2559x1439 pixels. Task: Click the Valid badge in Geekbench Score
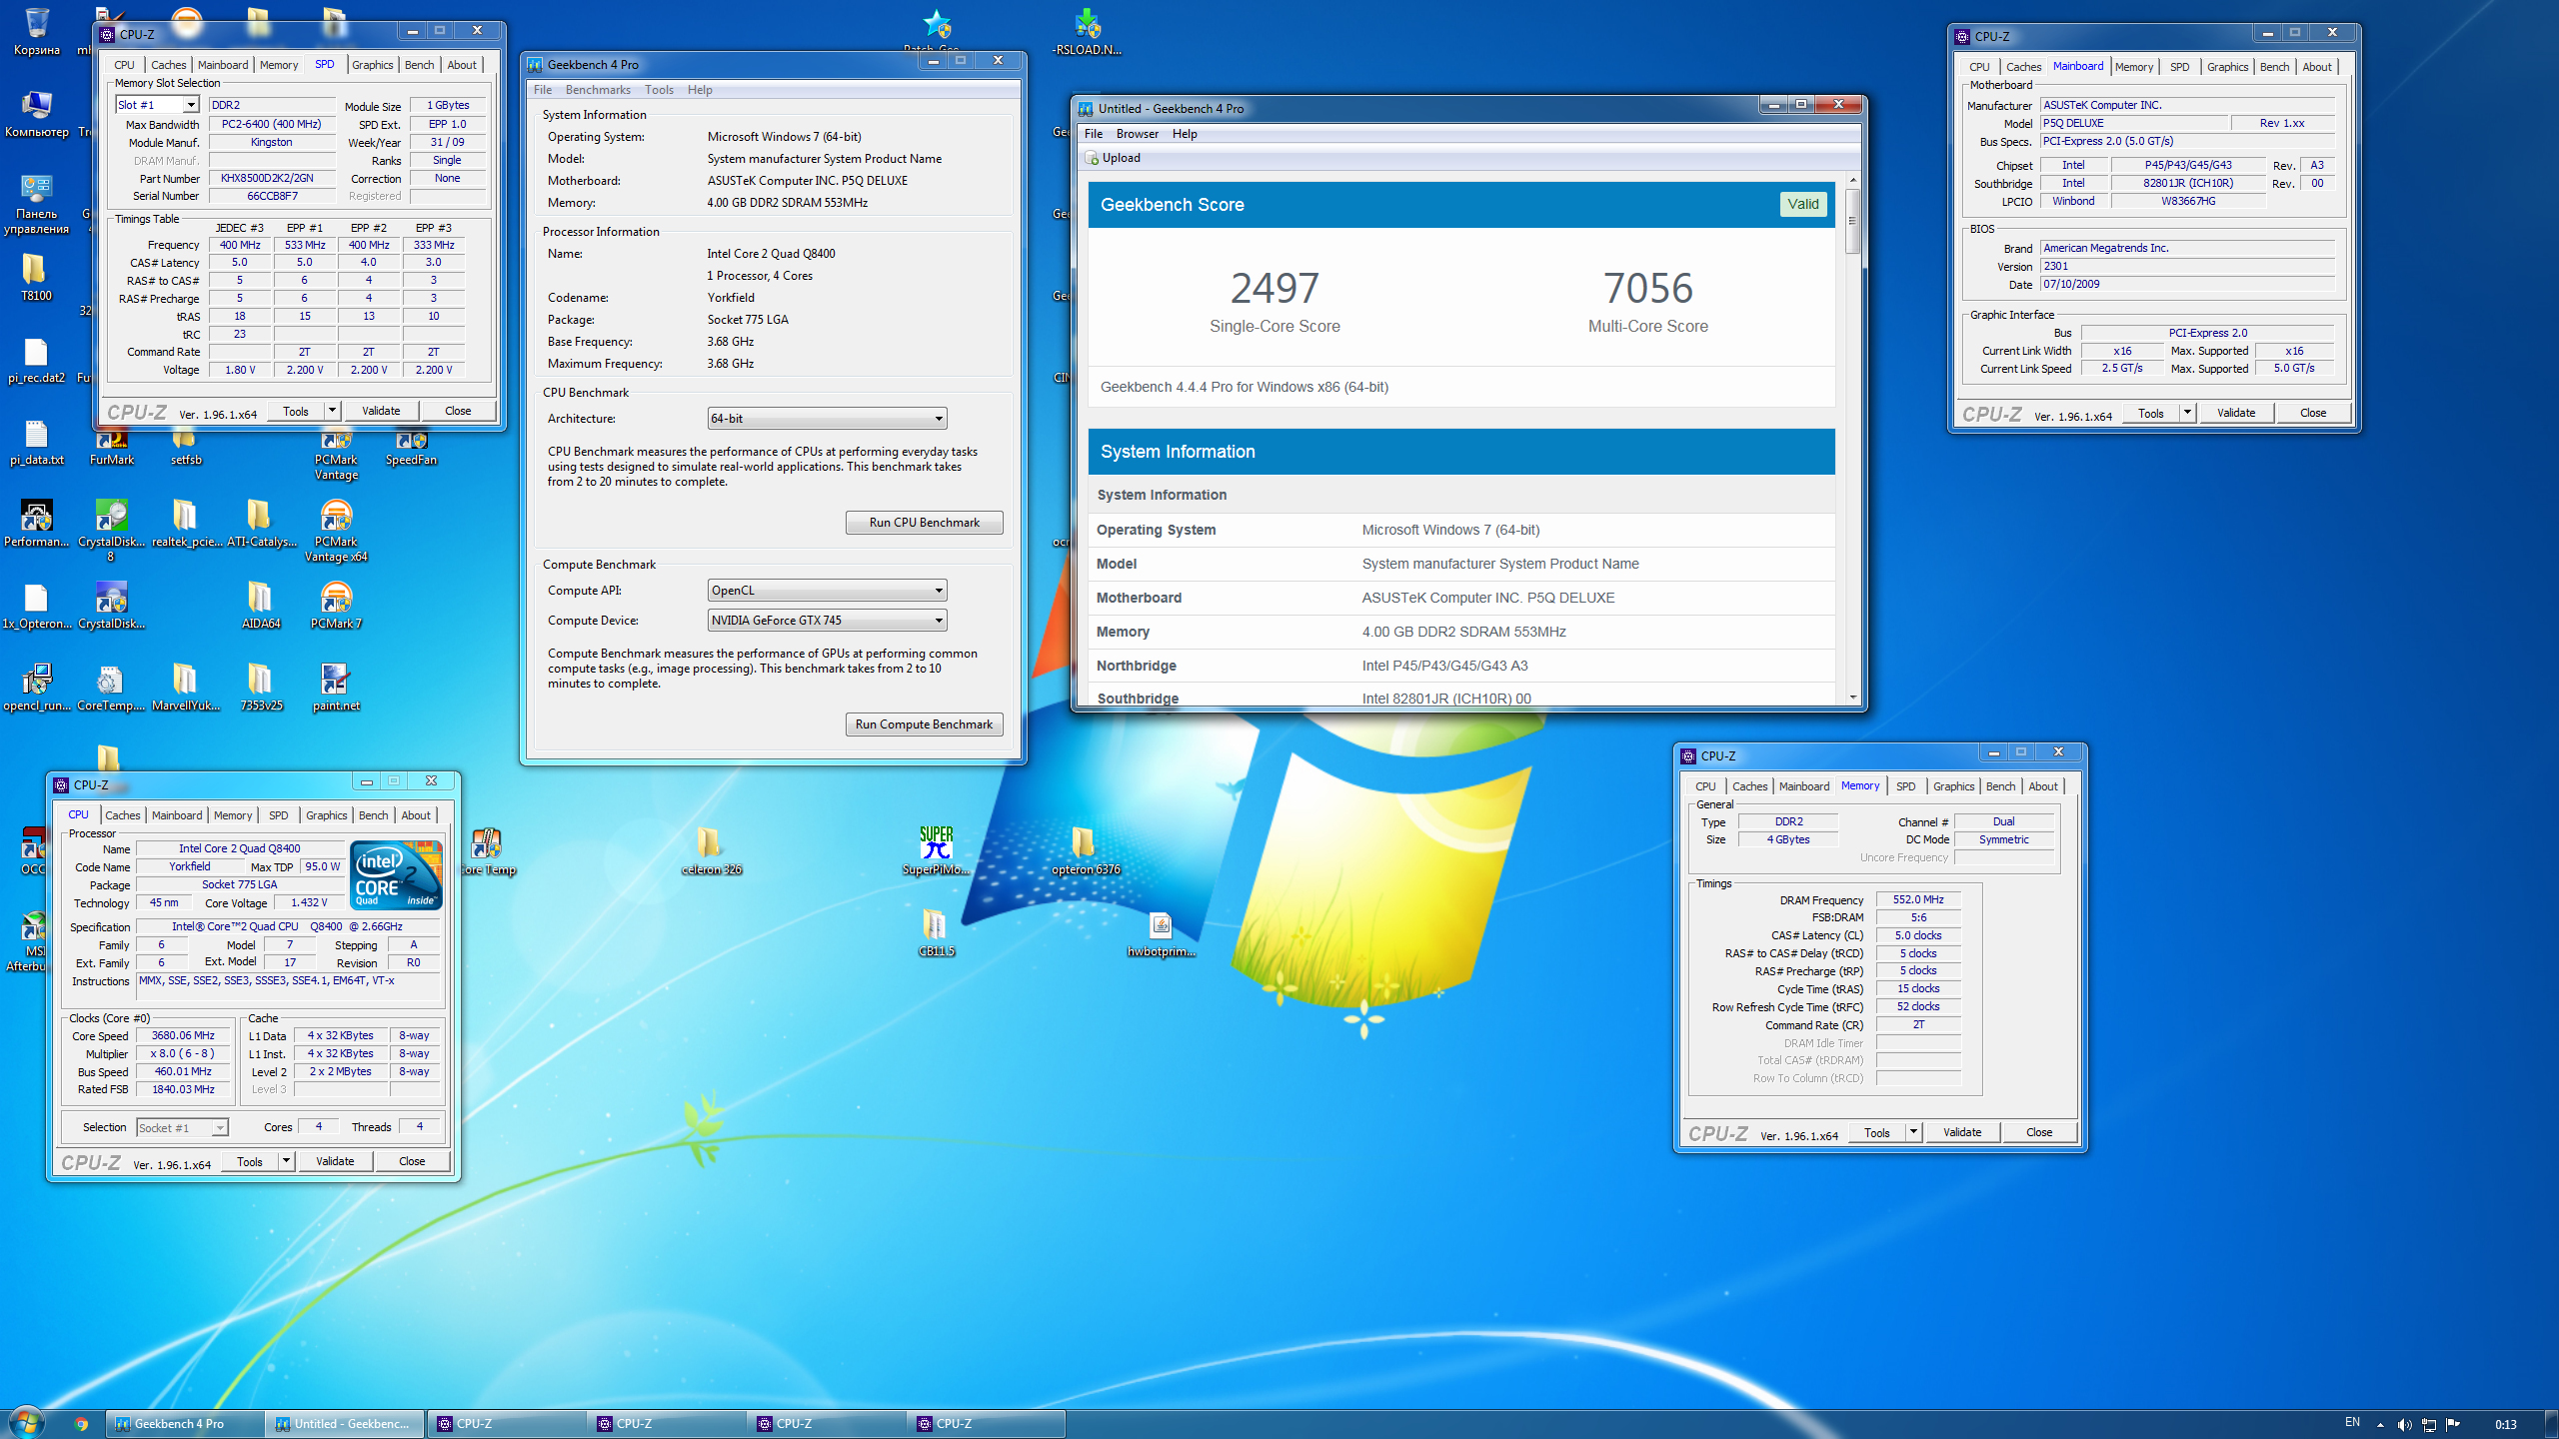[x=1803, y=204]
